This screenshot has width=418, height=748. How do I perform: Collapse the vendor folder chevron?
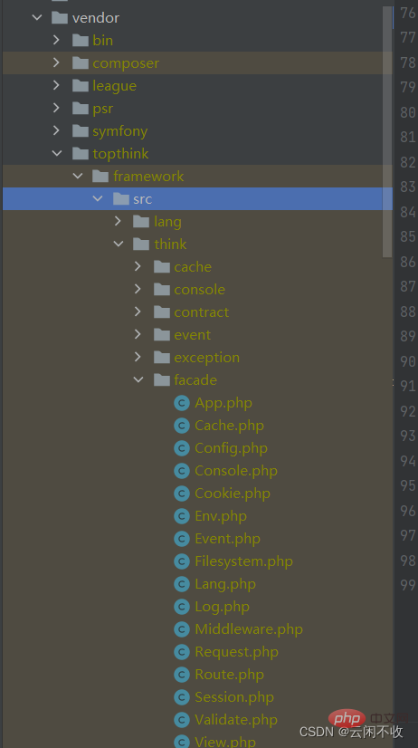(x=37, y=17)
